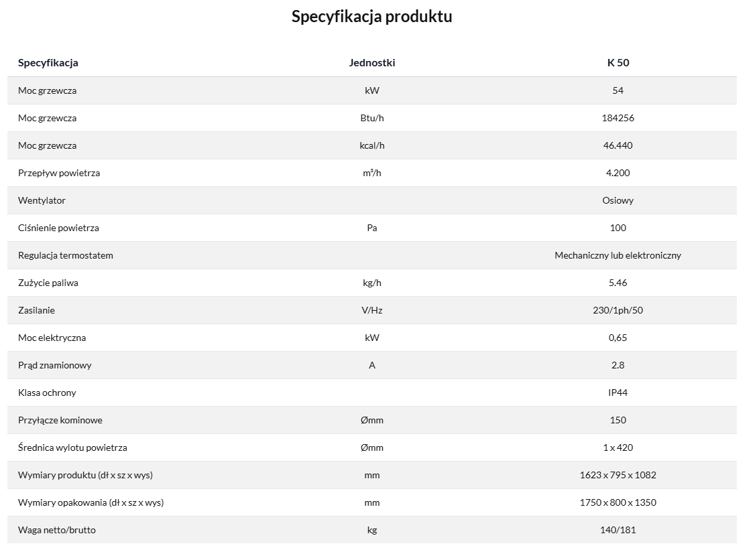Image resolution: width=755 pixels, height=556 pixels.
Task: Click the 'K 50' column header
Action: [618, 63]
